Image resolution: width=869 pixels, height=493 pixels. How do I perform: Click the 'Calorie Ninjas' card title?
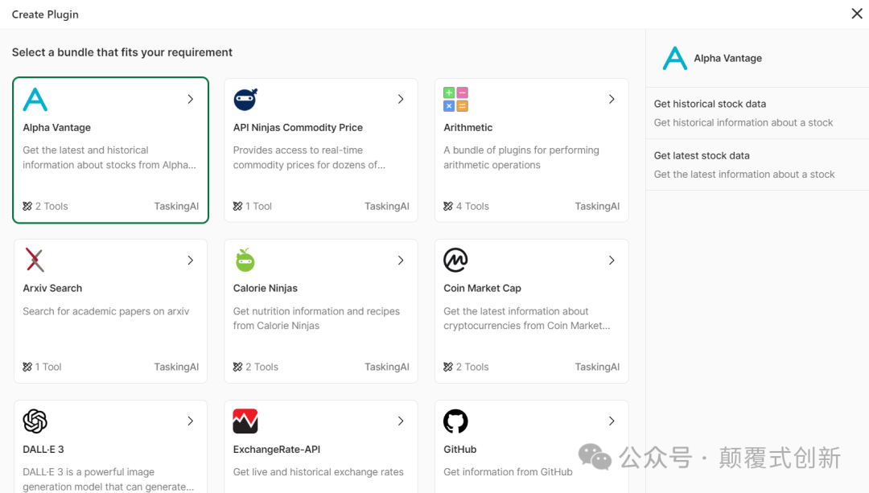coord(265,288)
